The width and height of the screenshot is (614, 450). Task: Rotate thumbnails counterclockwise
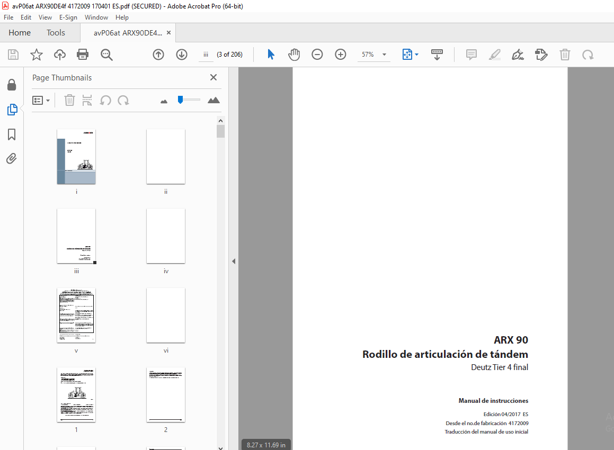[105, 100]
